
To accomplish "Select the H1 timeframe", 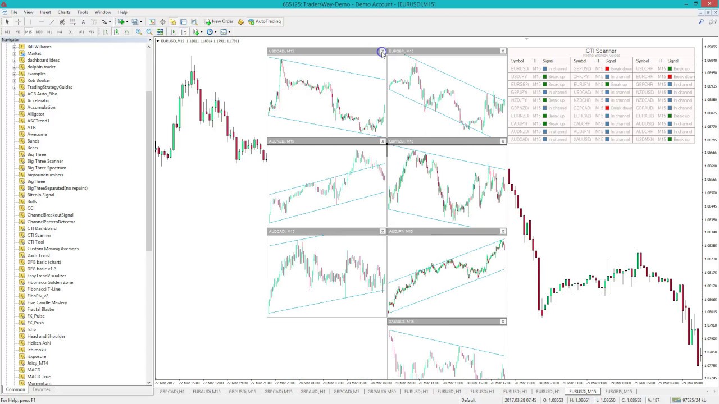I will pos(49,32).
